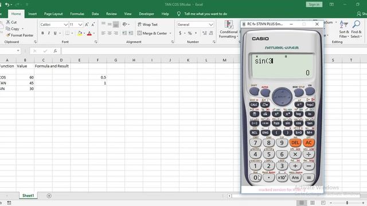Click Decrease Decimal icon
Viewport: 367px width, 206px height.
211,33
